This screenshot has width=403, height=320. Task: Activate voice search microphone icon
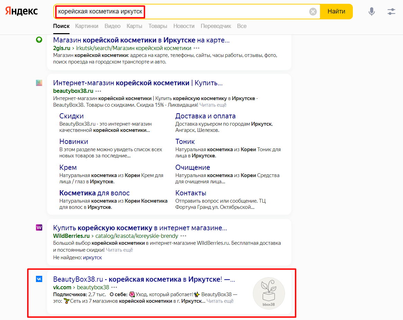[372, 12]
